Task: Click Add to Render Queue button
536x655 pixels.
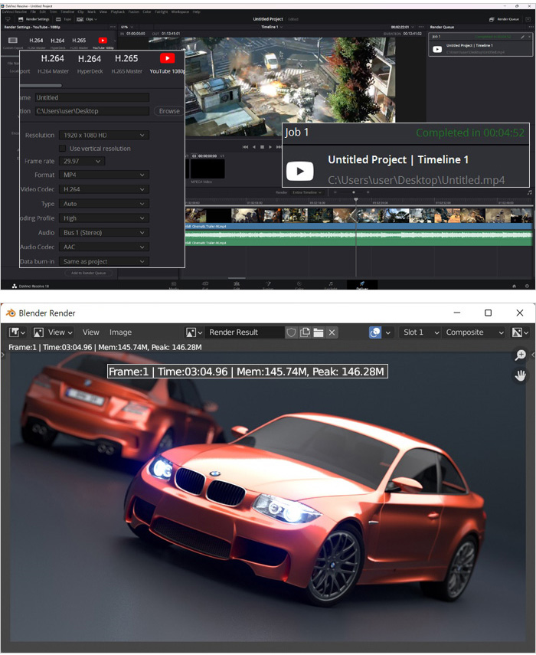Action: [88, 273]
